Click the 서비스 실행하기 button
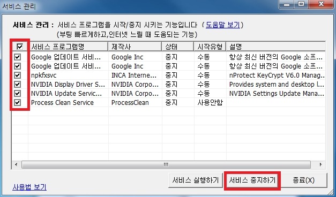The width and height of the screenshot is (336, 197). 196,180
